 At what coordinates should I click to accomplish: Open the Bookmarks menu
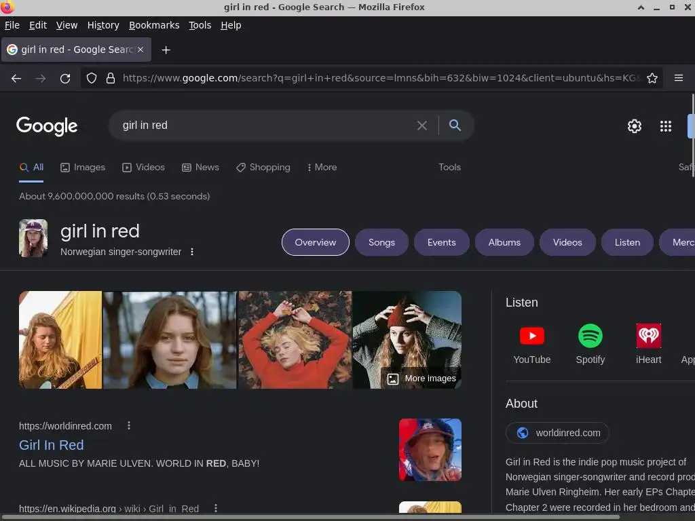154,25
